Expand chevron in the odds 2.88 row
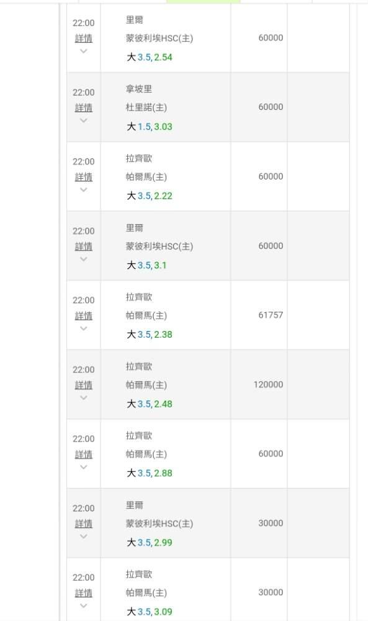 point(84,467)
